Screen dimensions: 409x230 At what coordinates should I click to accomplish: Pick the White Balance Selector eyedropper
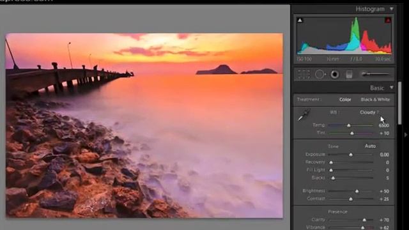pyautogui.click(x=304, y=115)
